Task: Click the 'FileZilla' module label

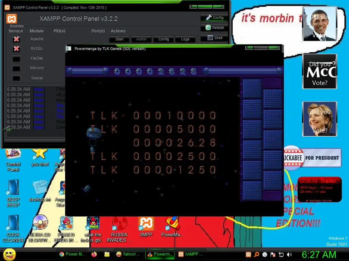Action: 37,58
